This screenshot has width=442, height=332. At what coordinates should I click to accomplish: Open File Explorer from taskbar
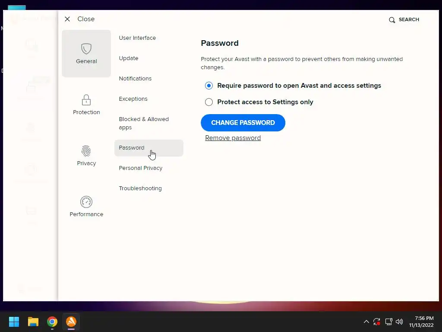(x=33, y=322)
